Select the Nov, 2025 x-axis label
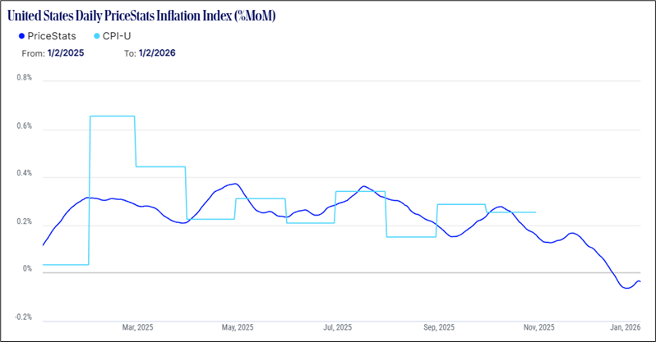The height and width of the screenshot is (342, 656). coord(541,326)
